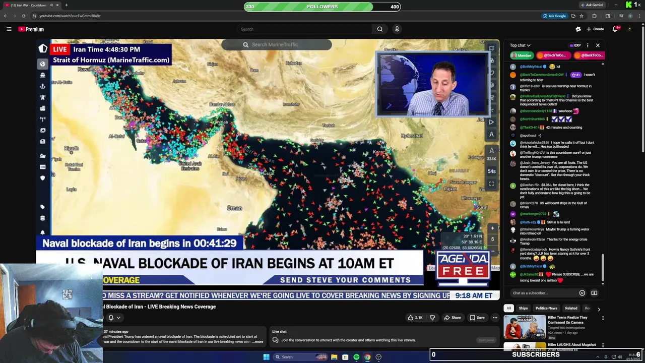Click the taskbar volume icon
The width and height of the screenshot is (645, 363).
620,357
